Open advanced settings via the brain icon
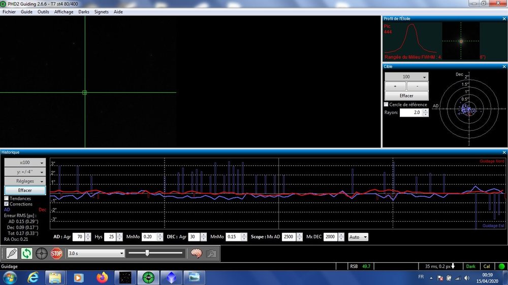 tap(196, 253)
